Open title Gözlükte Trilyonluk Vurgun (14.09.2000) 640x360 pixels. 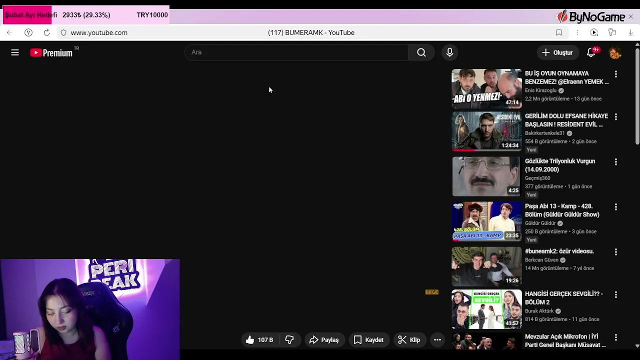click(x=560, y=165)
